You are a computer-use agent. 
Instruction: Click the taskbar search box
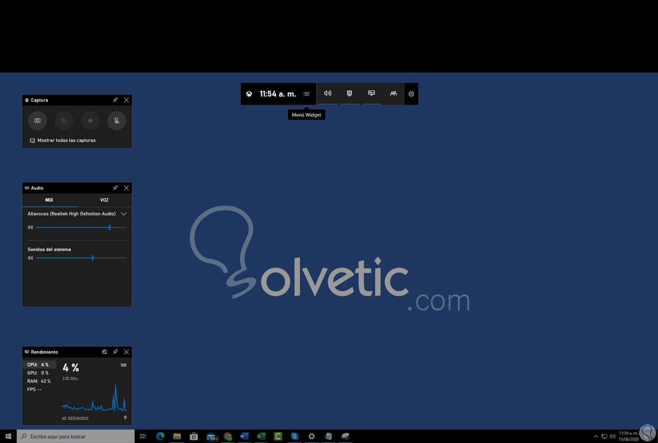(x=75, y=436)
